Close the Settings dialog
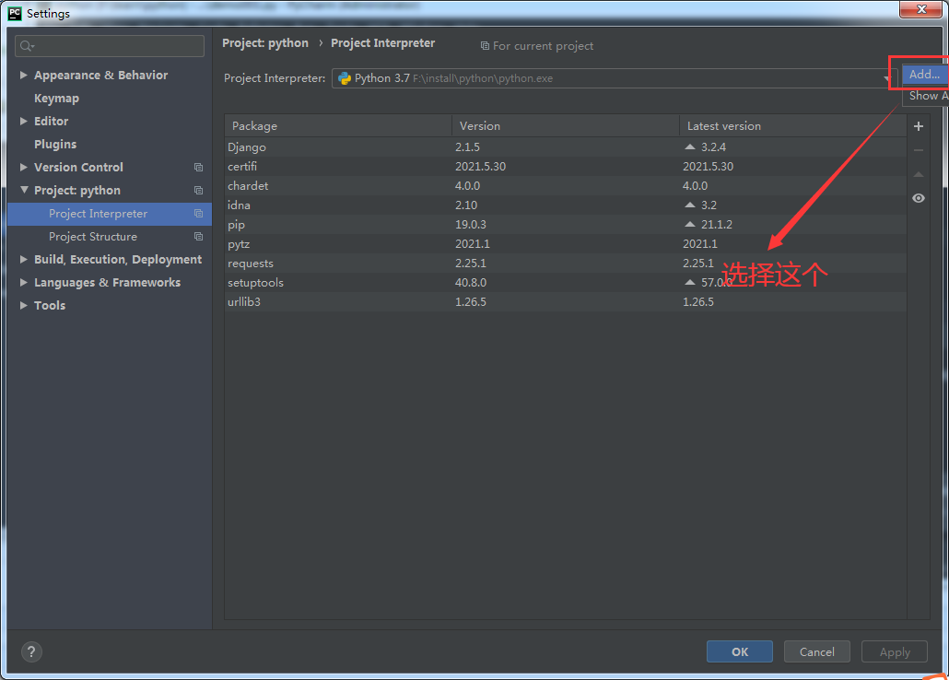Screen dimensions: 949x680 click(x=921, y=9)
